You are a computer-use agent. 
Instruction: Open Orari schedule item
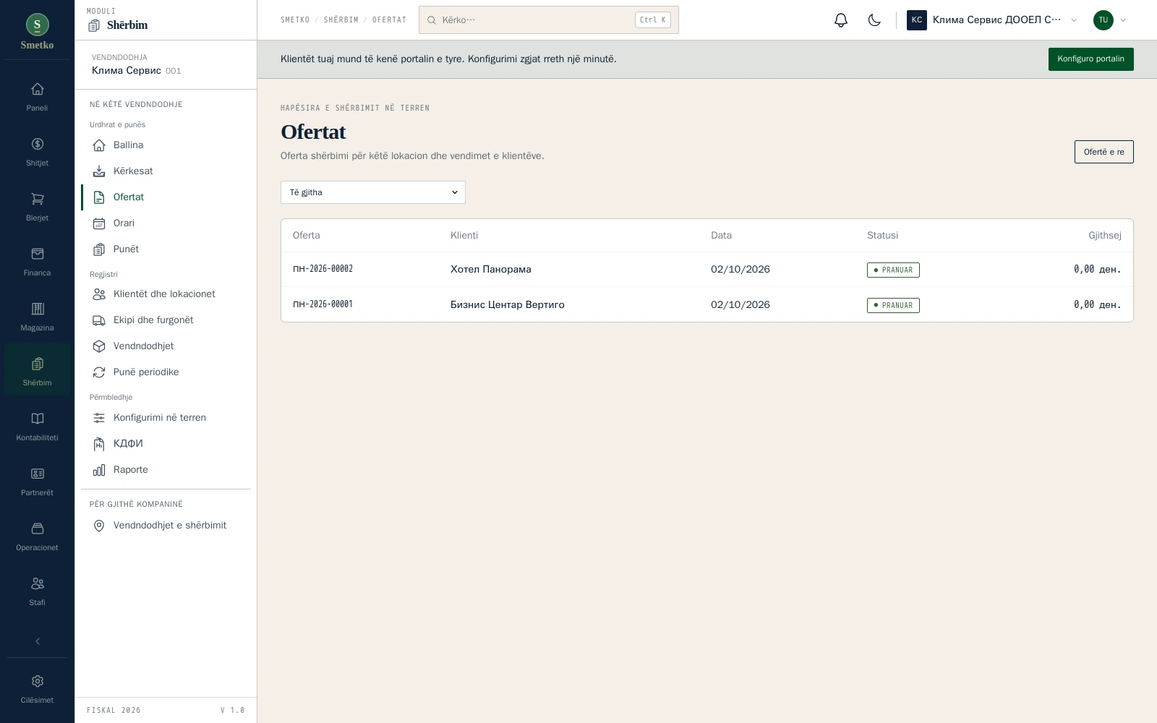pos(166,223)
